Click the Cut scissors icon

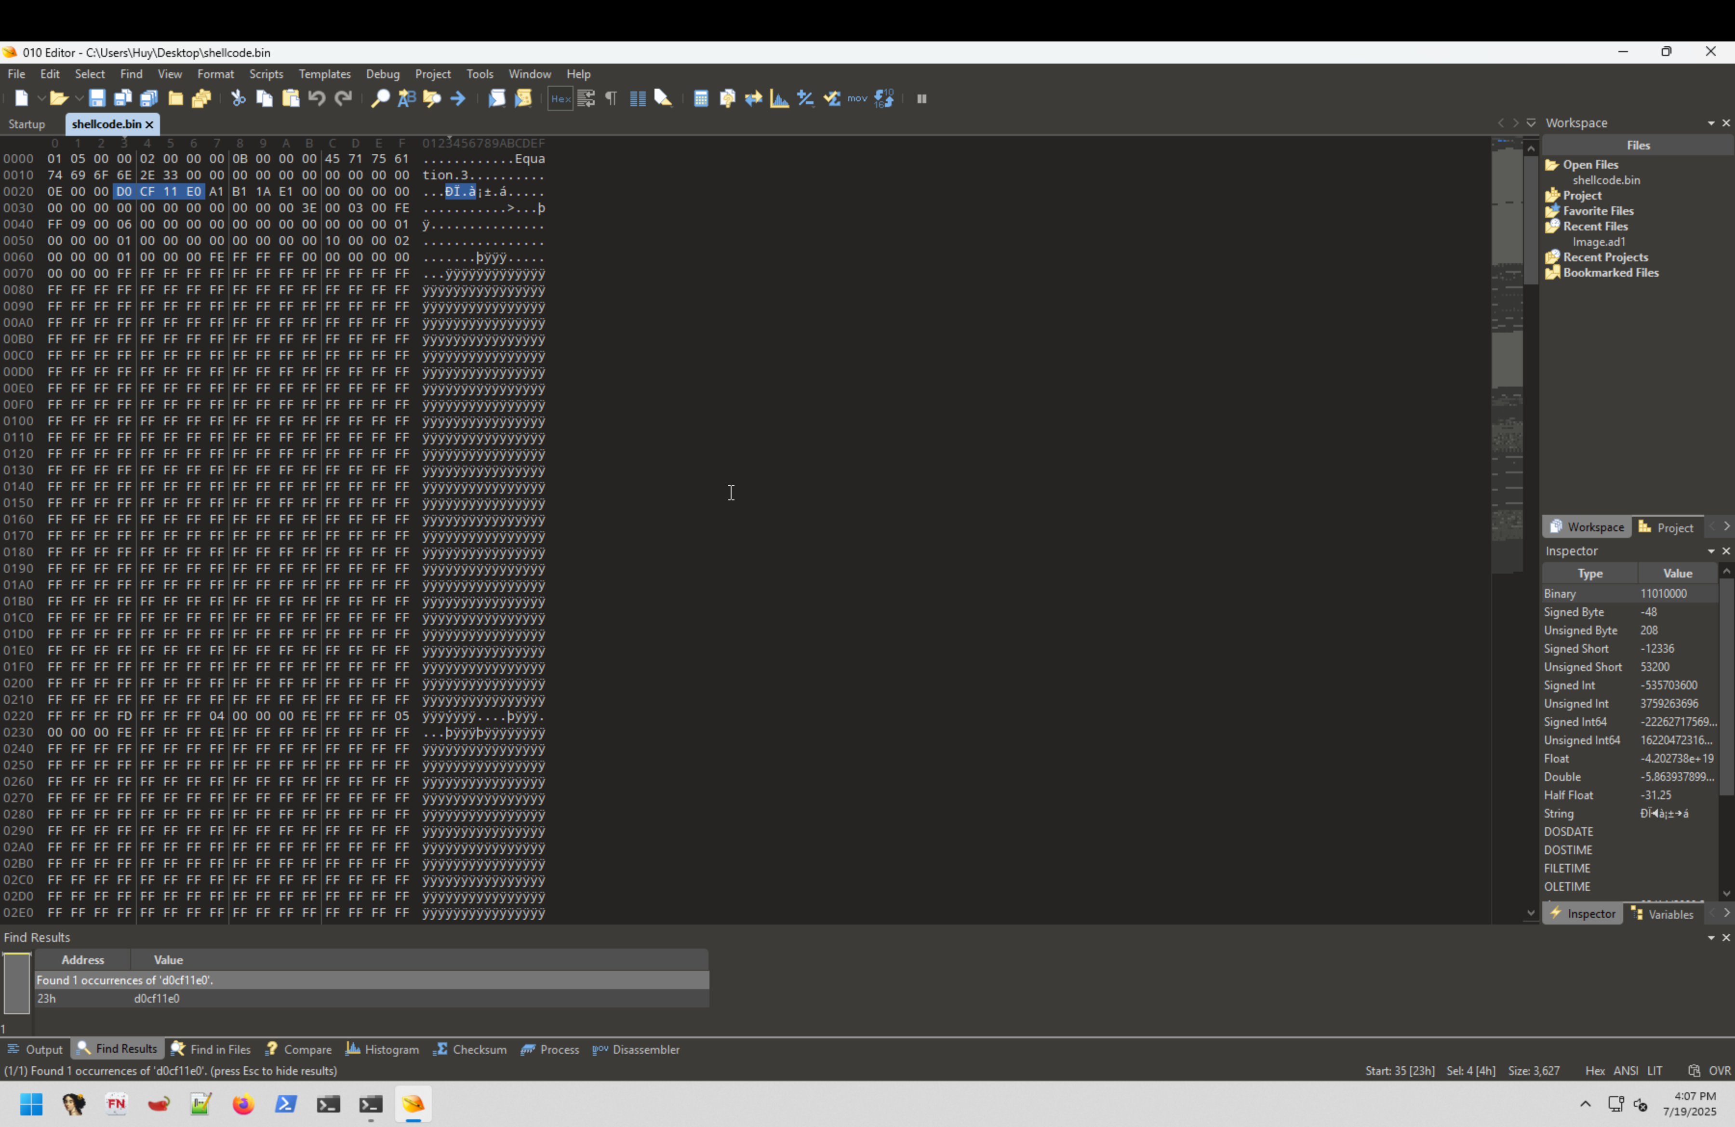239,98
